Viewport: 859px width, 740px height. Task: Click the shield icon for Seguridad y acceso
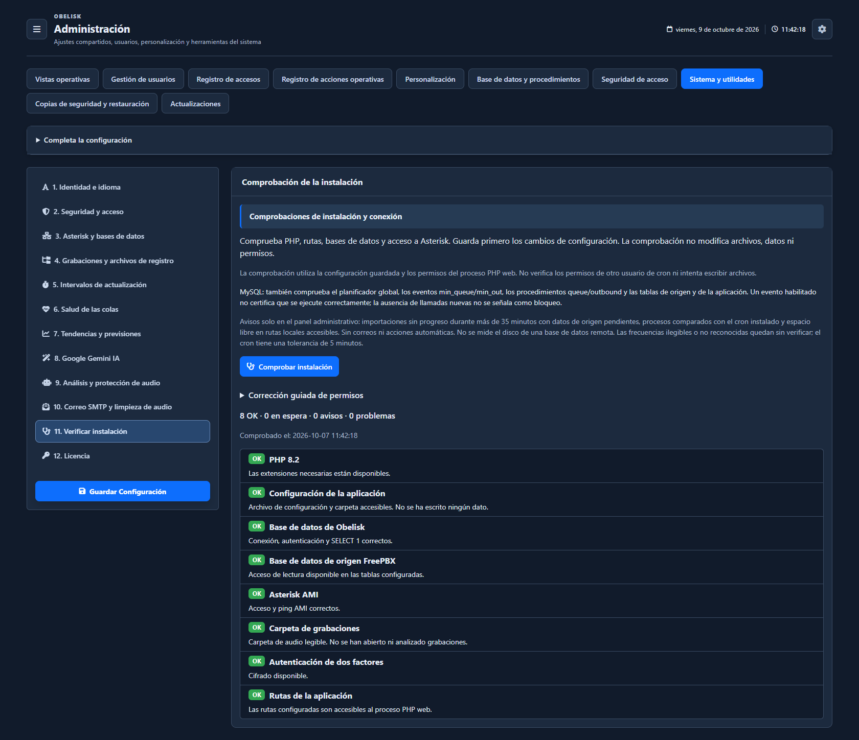46,212
